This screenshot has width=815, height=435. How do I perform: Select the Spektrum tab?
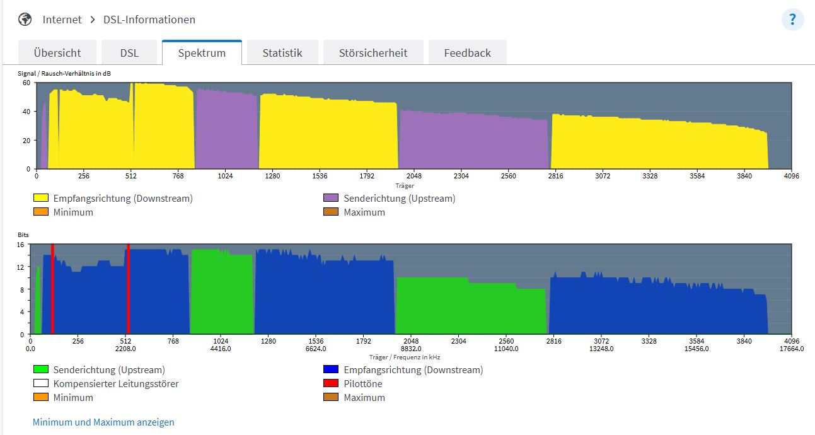point(202,53)
